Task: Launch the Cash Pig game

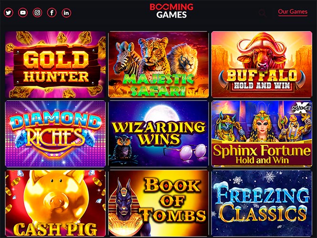Action: tap(55, 203)
